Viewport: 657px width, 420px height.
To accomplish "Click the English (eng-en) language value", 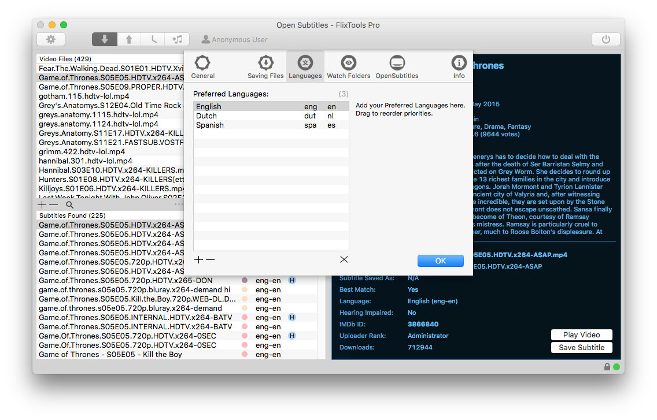I will pos(433,301).
